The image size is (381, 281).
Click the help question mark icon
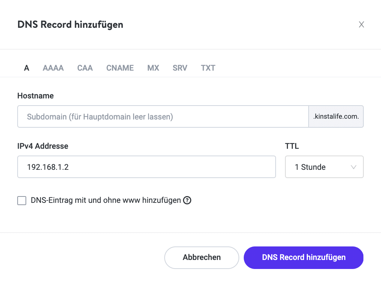tap(187, 201)
